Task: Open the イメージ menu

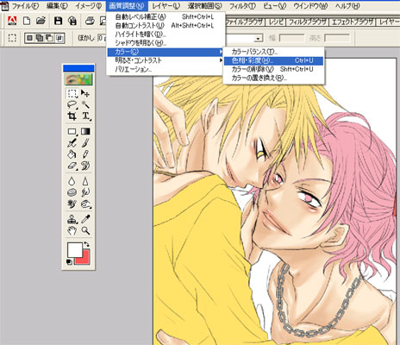Action: coord(88,6)
